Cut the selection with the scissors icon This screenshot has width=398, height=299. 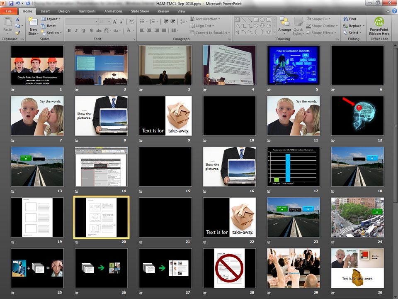pyautogui.click(x=17, y=20)
